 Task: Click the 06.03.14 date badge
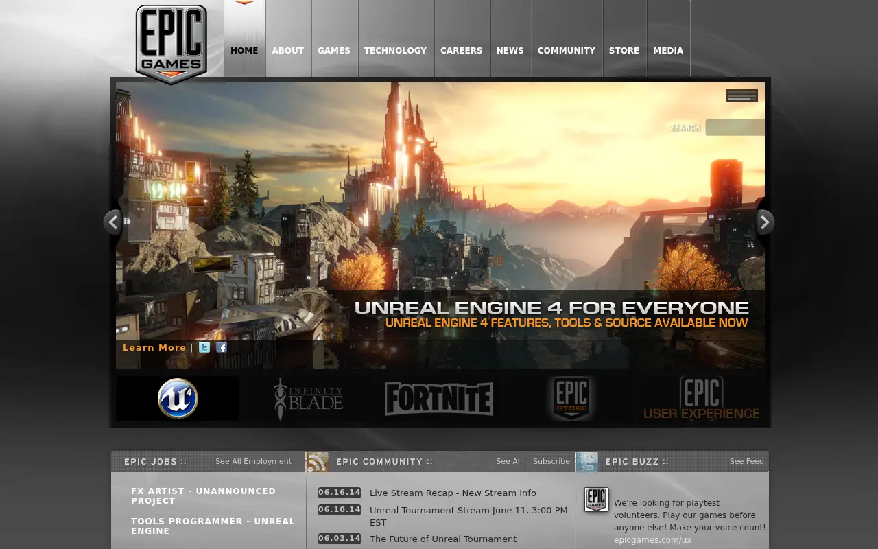[x=340, y=539]
